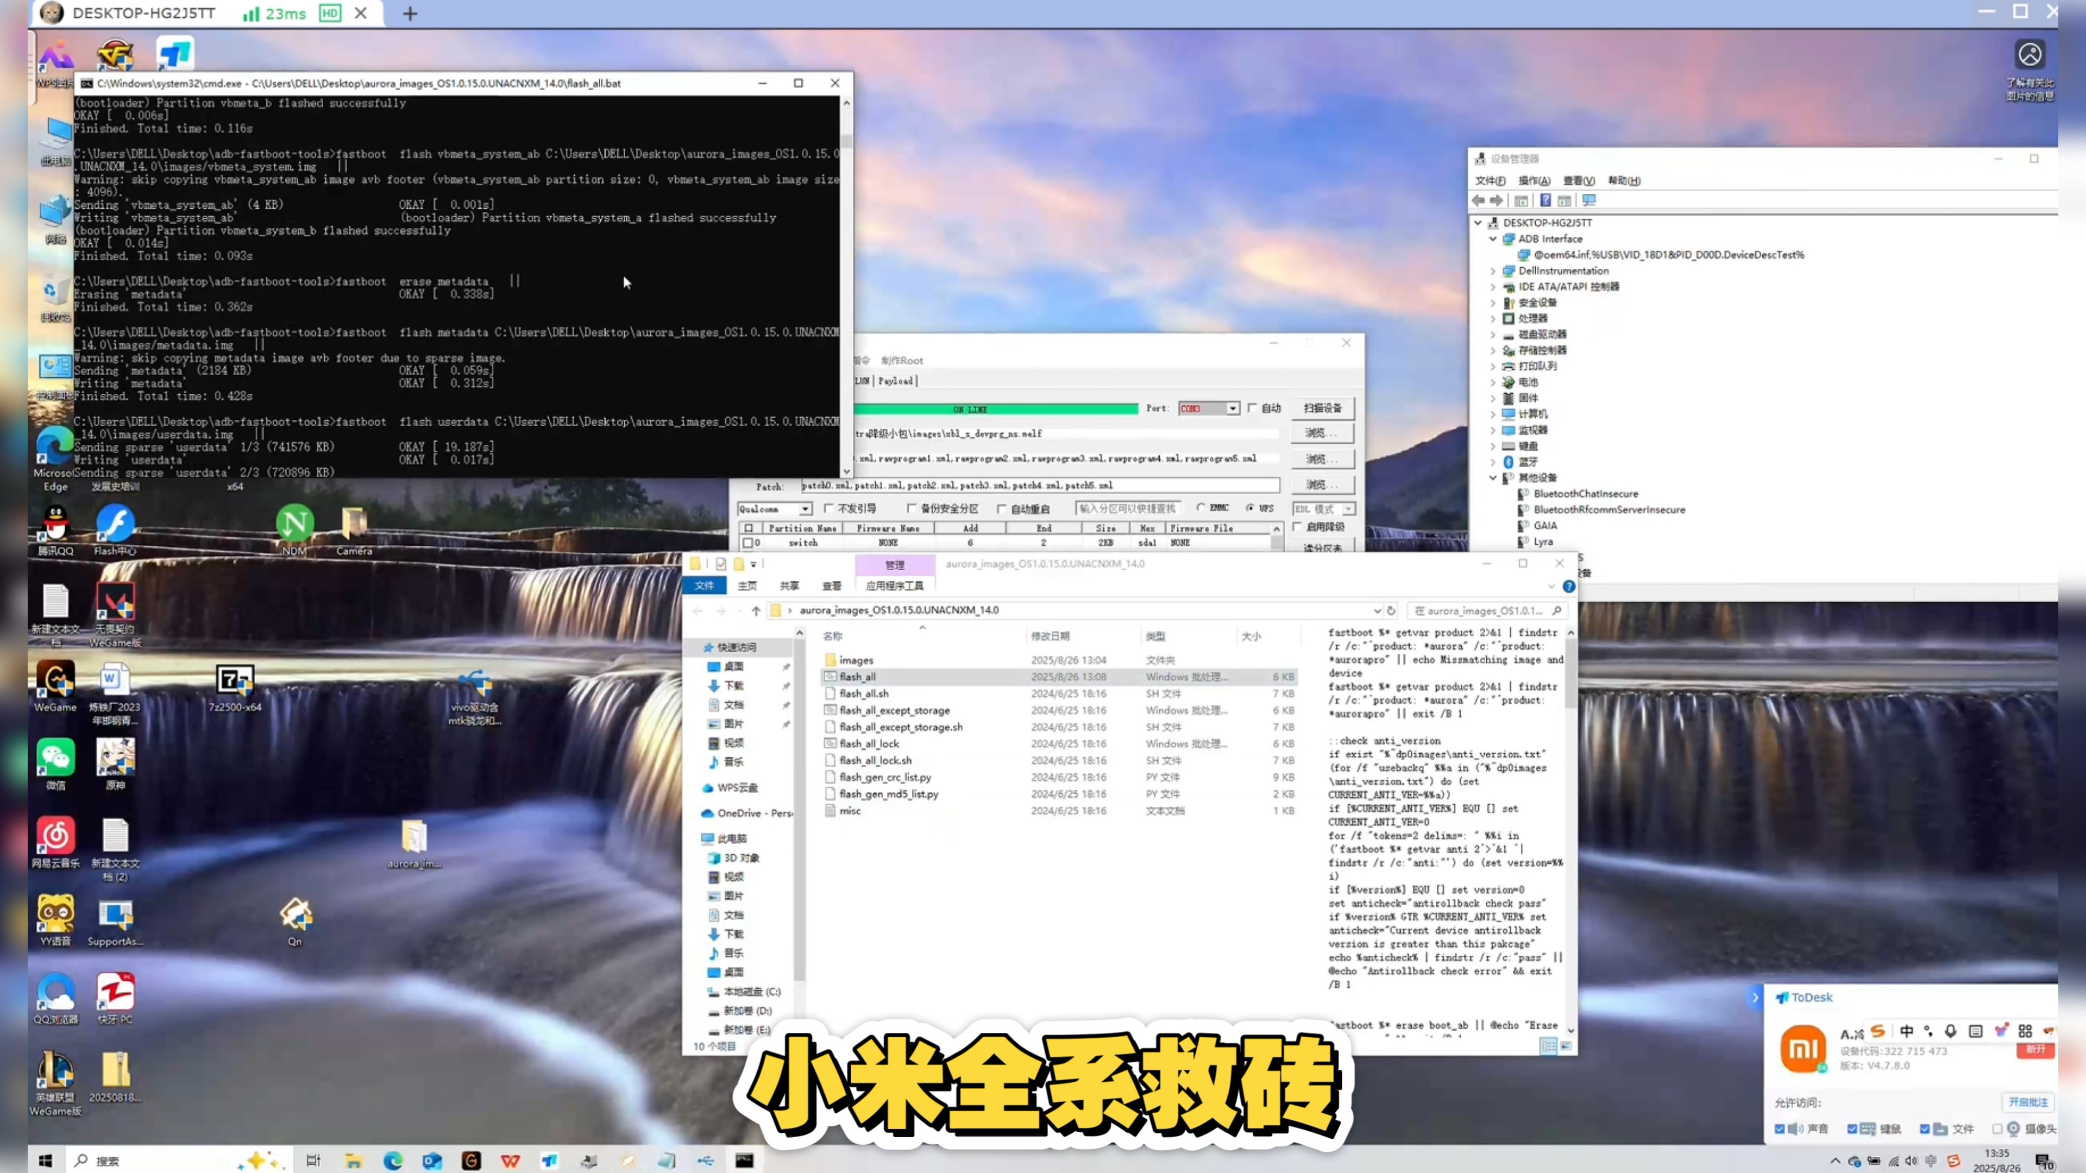
Task: Click the cmd window vertical scrollbar
Action: point(846,287)
